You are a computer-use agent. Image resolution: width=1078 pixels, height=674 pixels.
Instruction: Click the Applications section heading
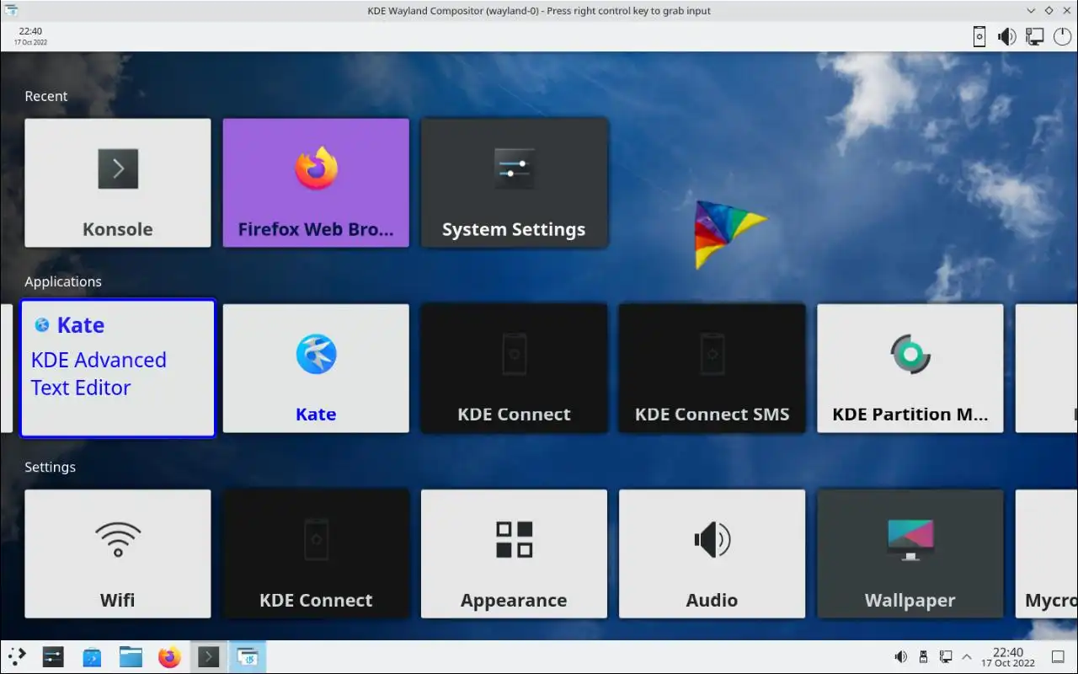(x=63, y=281)
